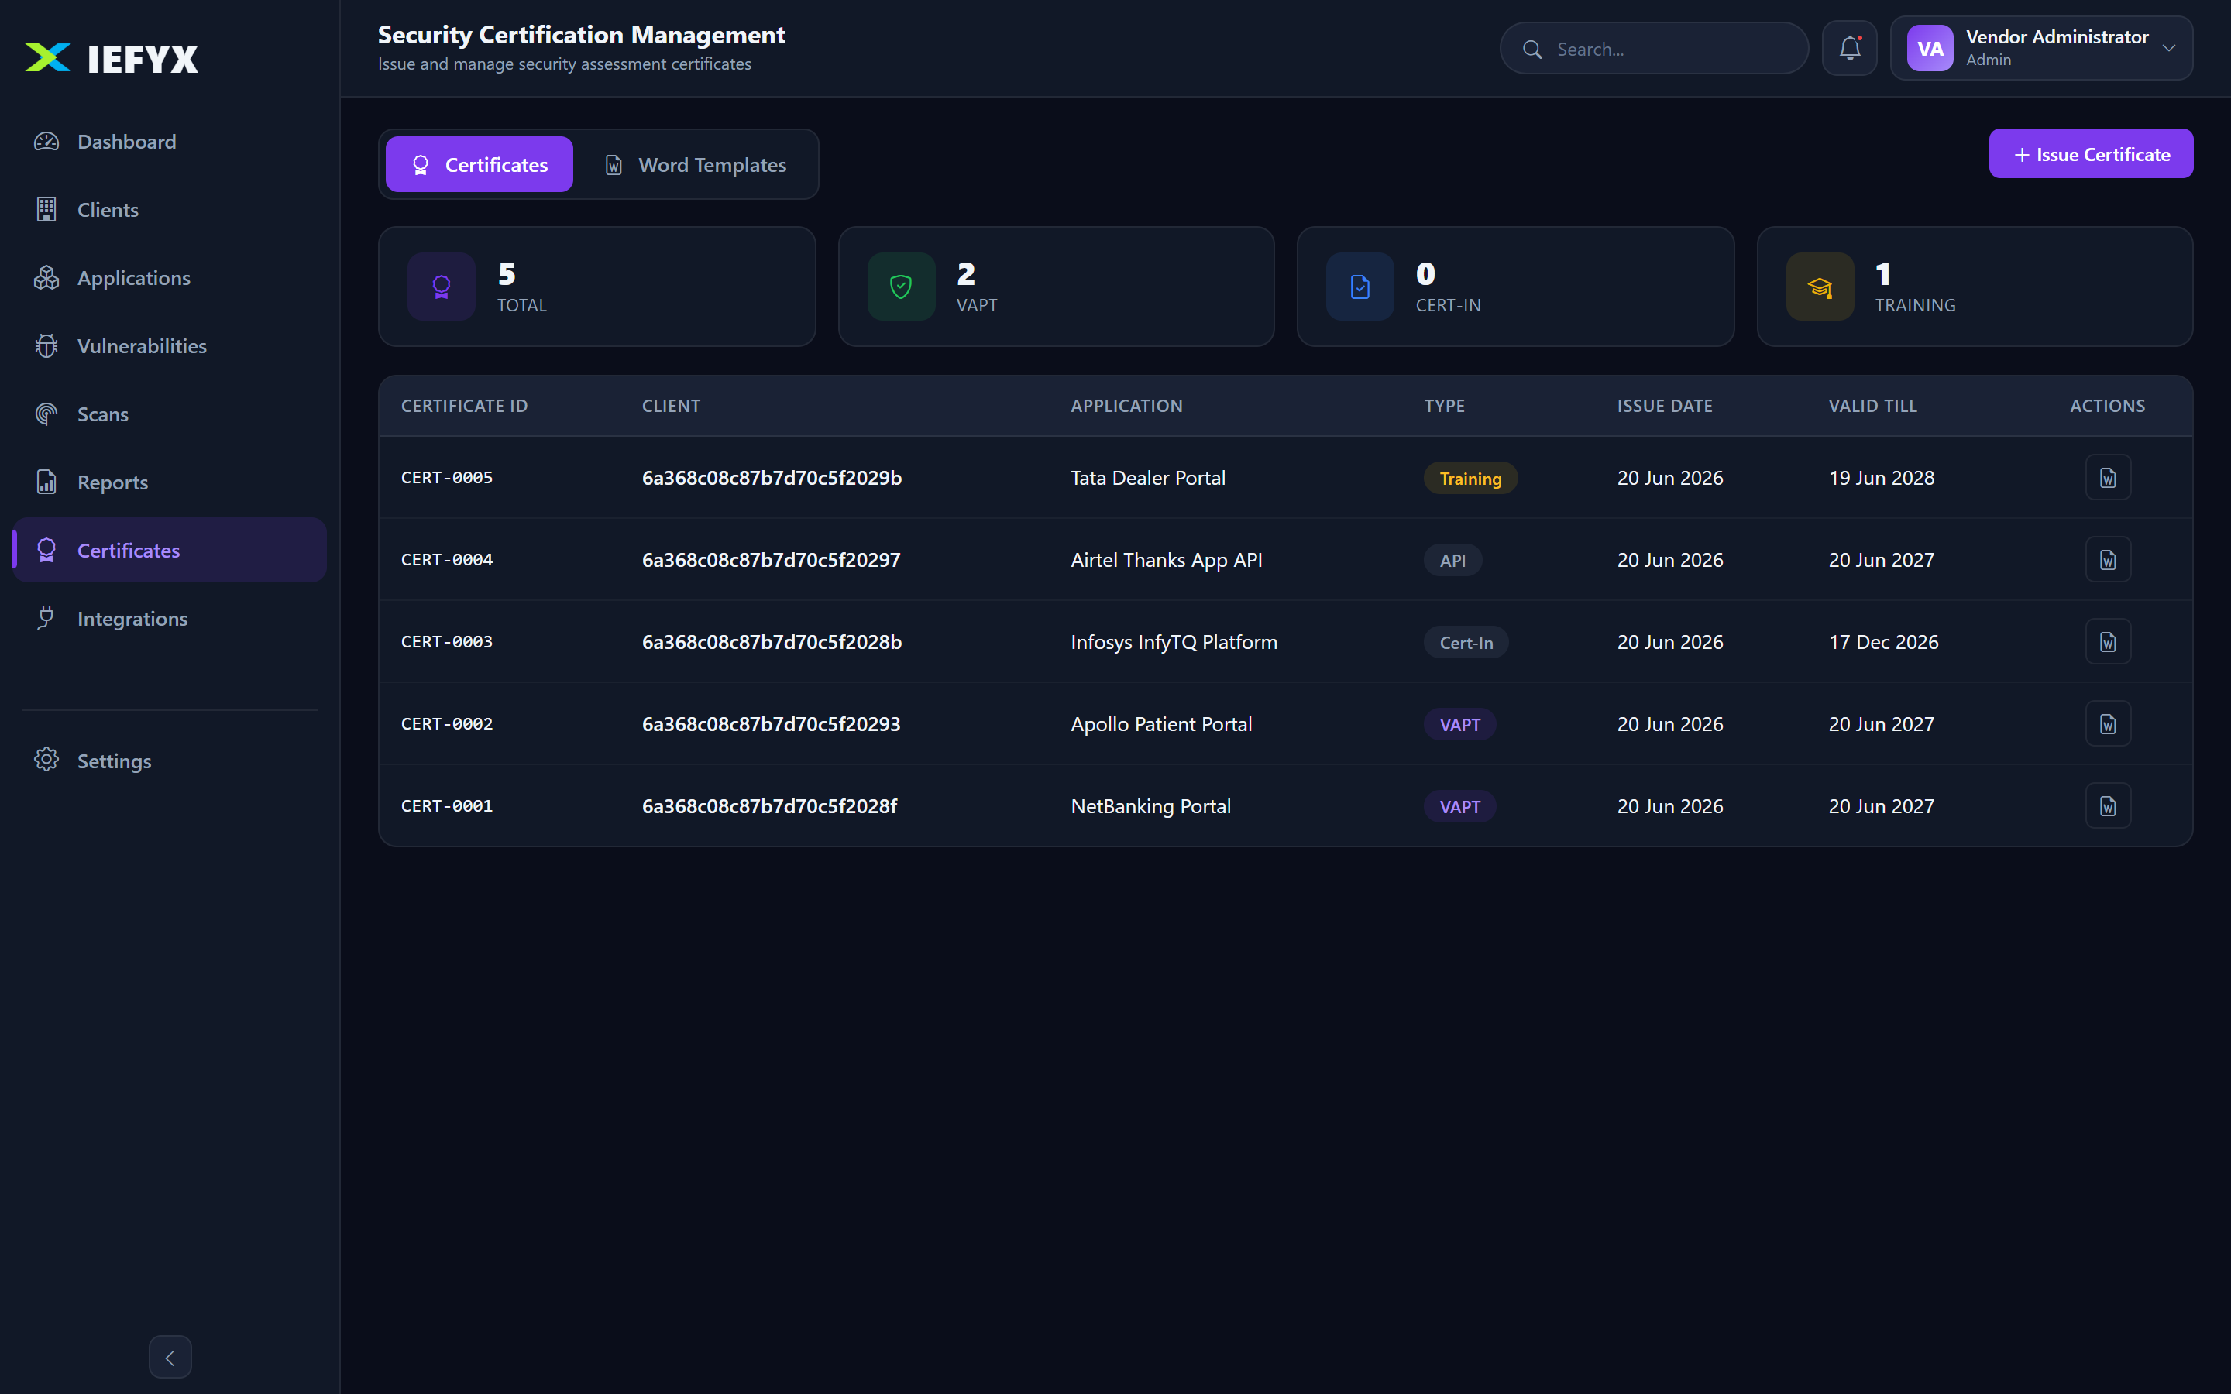Screen dimensions: 2231x1394
Task: Click the VA avatar
Action: point(1930,48)
